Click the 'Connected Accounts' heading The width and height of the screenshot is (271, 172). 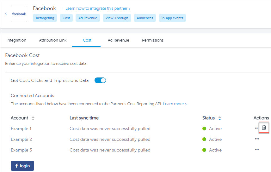point(32,95)
